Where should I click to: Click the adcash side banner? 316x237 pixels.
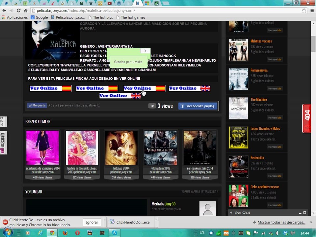click(3, 143)
